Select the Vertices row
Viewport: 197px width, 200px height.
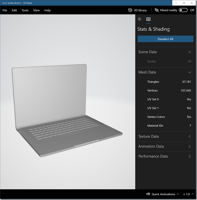coord(165,91)
